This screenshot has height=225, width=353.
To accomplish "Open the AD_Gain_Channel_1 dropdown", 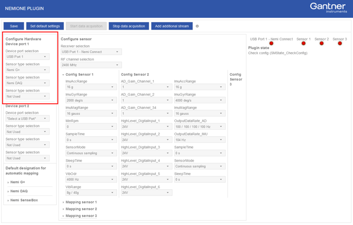I will [146, 87].
